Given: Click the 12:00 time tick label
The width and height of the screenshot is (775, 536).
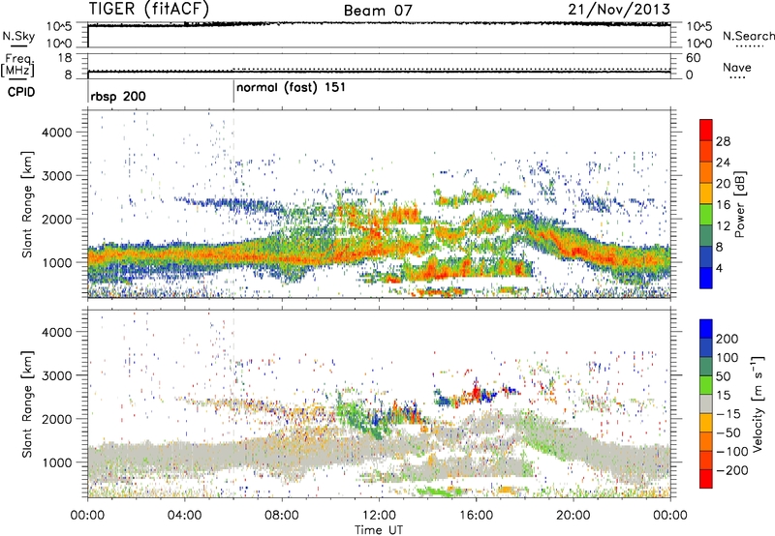Looking at the screenshot, I should click(379, 516).
